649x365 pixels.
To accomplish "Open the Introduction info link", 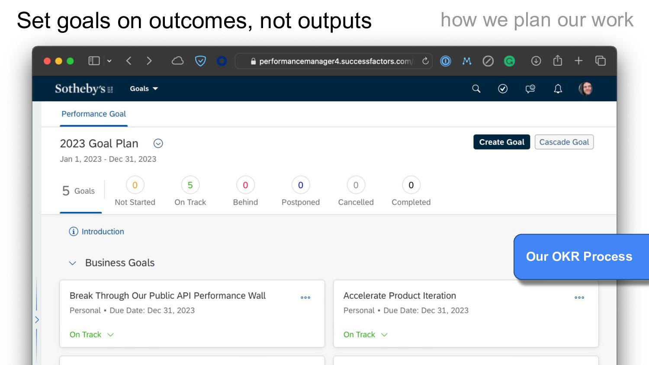I will [x=96, y=231].
